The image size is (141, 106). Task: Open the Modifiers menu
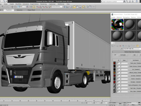tap(19, 4)
